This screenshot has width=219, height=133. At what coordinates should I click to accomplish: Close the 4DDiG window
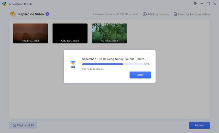[215, 4]
